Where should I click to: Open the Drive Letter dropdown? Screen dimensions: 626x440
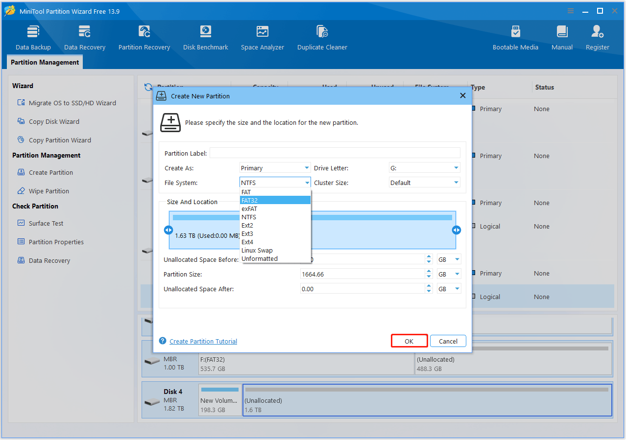(x=425, y=168)
